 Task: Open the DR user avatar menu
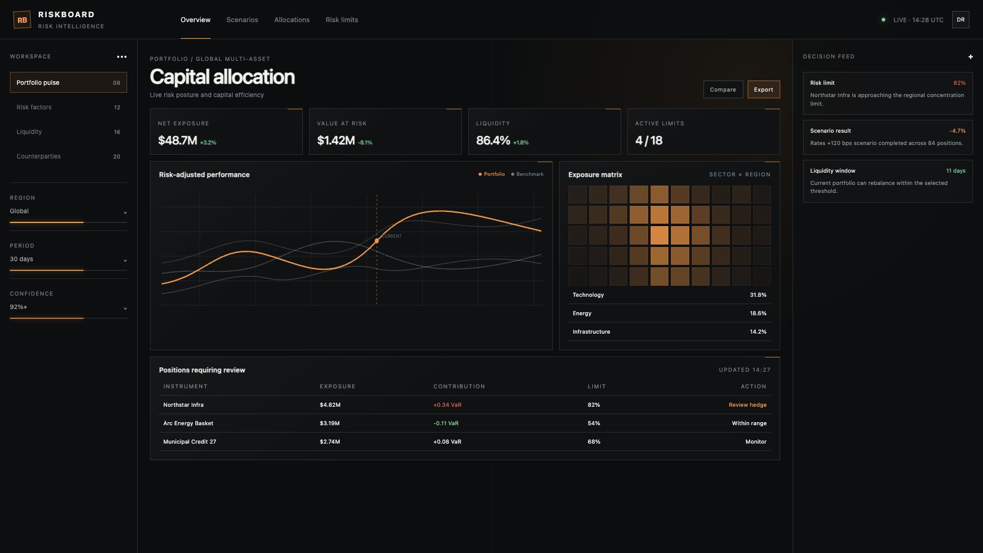click(x=960, y=20)
